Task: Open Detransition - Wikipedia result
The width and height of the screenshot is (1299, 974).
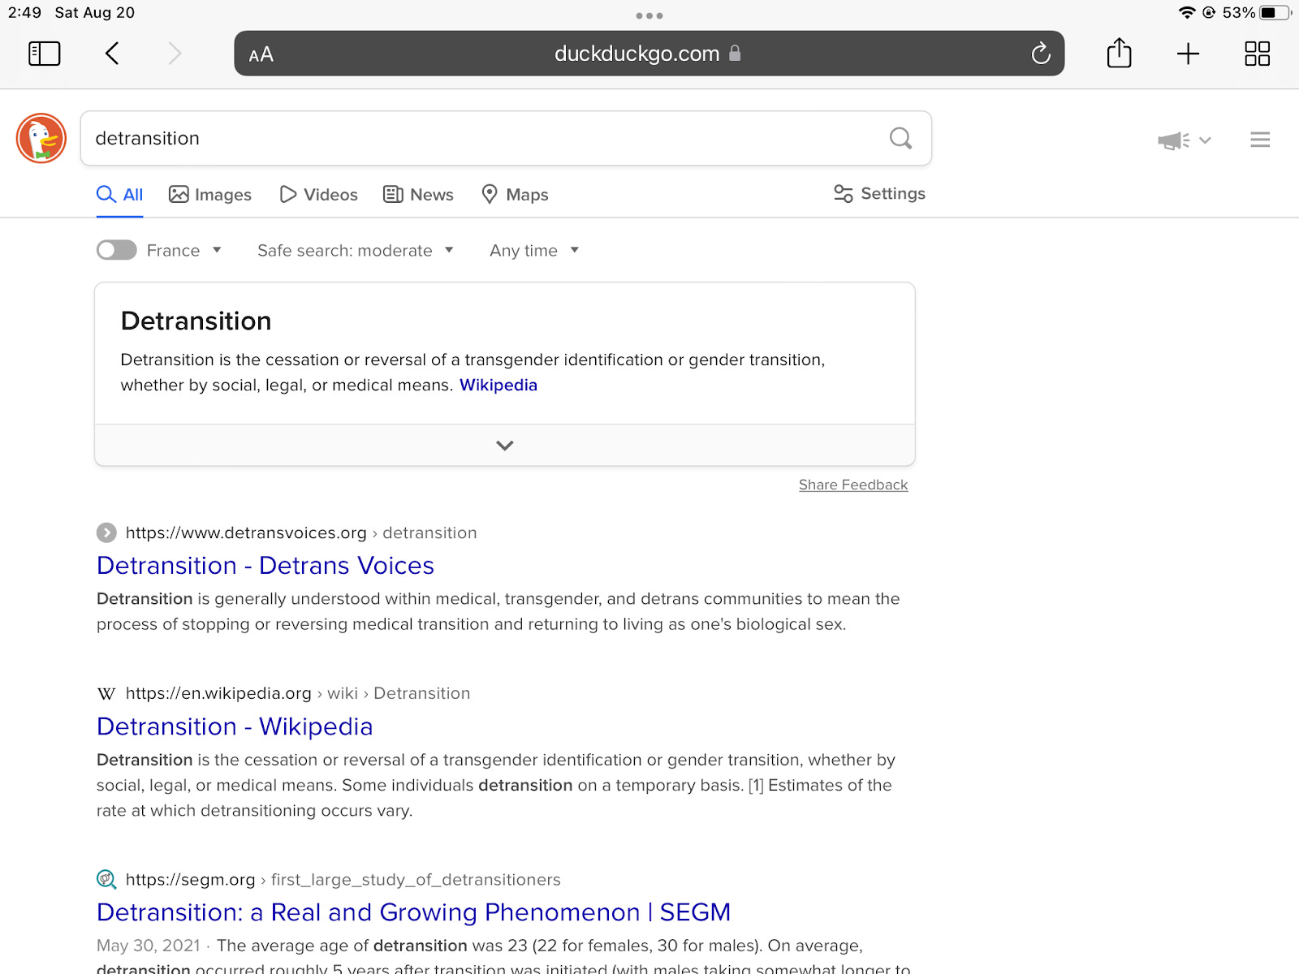Action: [x=235, y=726]
